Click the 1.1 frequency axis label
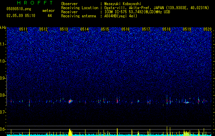The height and width of the screenshot is (136, 215). click(3, 44)
